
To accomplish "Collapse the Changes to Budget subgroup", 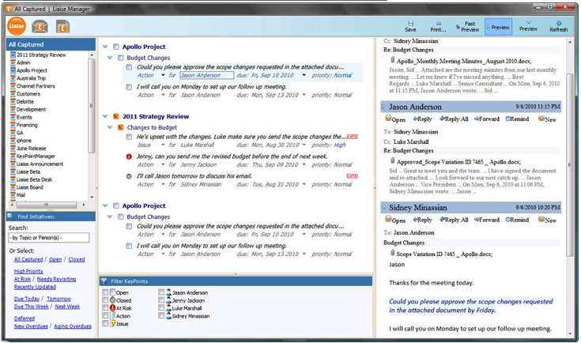I will pos(111,127).
